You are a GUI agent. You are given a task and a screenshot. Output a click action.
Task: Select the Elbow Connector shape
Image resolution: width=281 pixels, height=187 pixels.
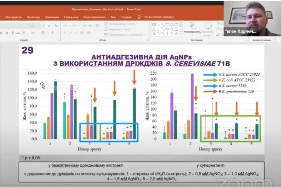point(158,29)
